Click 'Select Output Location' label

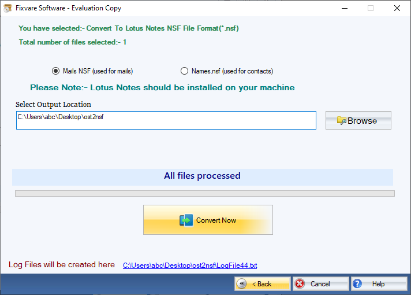click(x=53, y=105)
